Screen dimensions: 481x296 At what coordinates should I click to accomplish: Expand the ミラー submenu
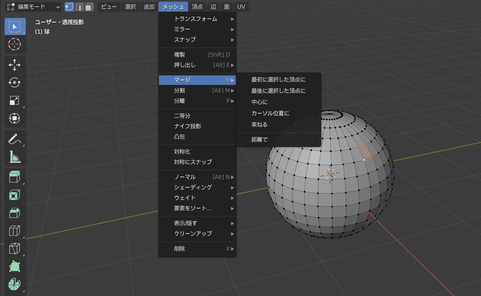point(197,30)
